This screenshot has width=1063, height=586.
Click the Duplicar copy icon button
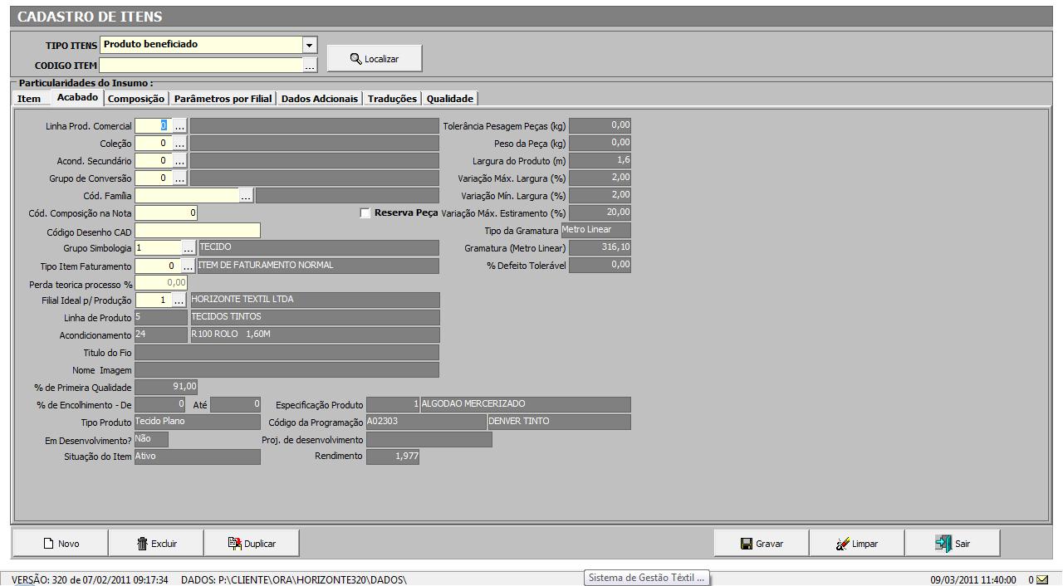(252, 544)
